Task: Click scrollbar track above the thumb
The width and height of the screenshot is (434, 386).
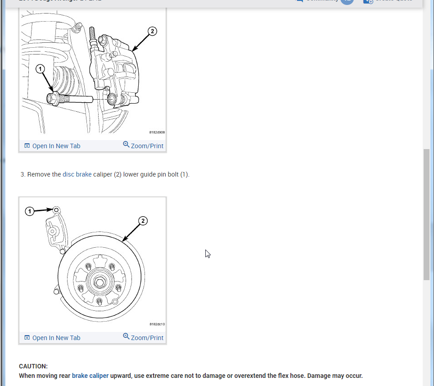Action: tap(426, 77)
